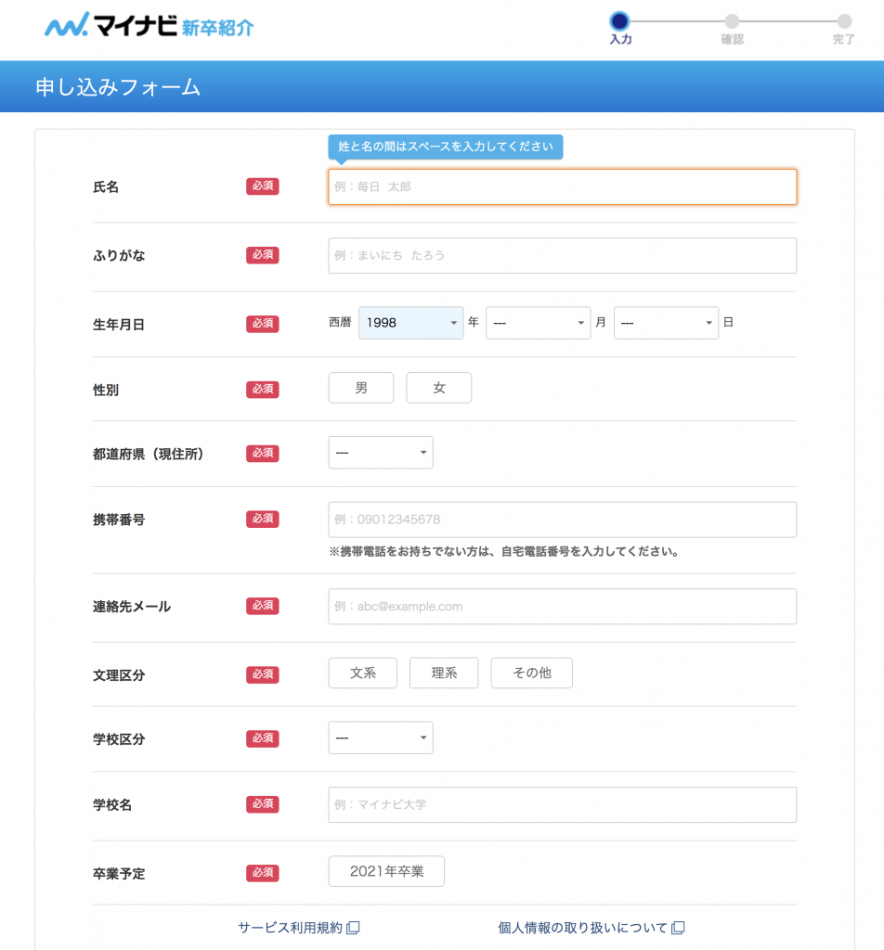884x950 pixels.
Task: Select 2021年卒業 graduation option
Action: pos(386,871)
